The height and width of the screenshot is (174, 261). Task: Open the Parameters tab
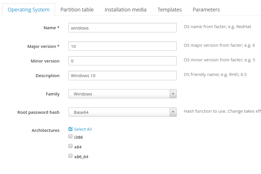coord(206,10)
